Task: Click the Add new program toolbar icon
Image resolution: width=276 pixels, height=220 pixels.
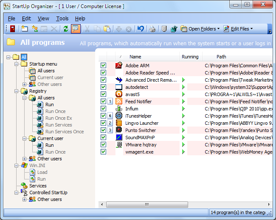Action: click(x=25, y=29)
